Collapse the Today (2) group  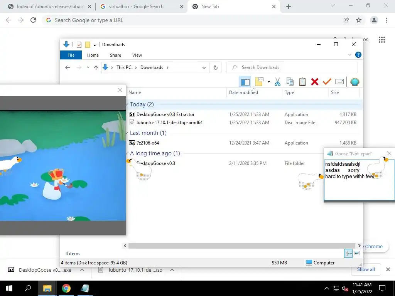coord(127,104)
